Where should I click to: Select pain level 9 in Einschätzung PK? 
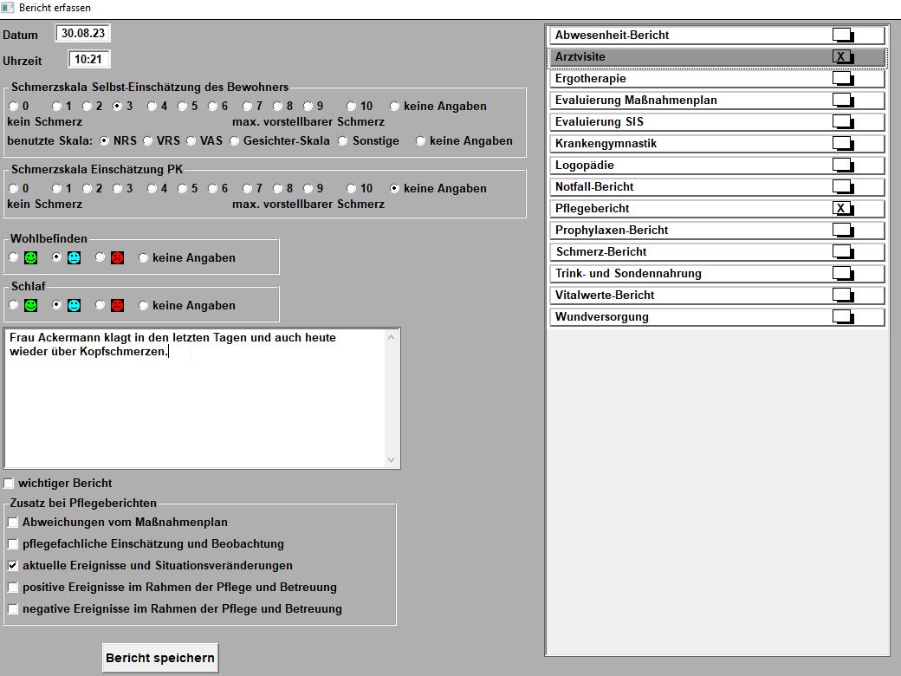[308, 189]
